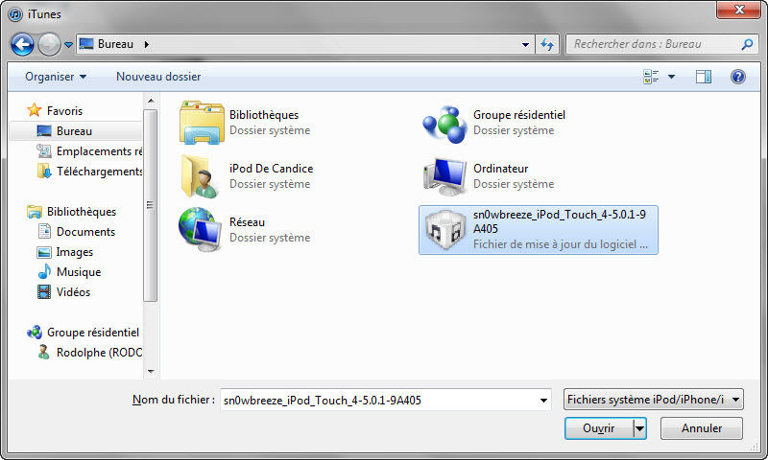The image size is (768, 460).
Task: Click the Refresh button beside address bar
Action: pos(547,44)
